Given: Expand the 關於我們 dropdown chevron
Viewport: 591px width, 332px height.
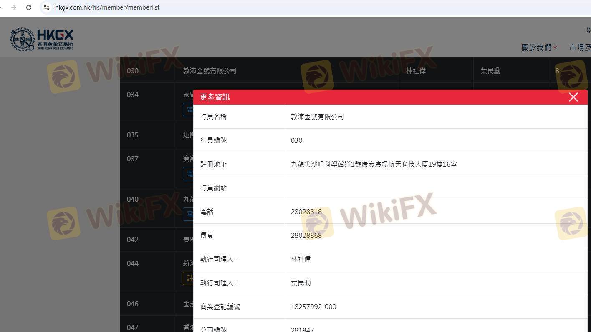Looking at the screenshot, I should (555, 47).
